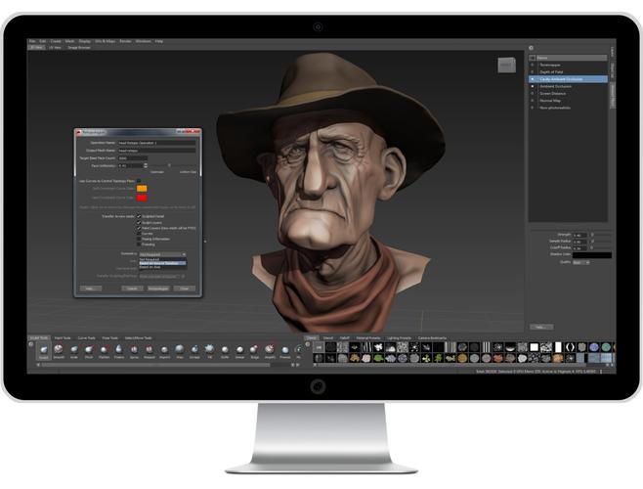
Task: Open the sculpt tools tray options menu icon
Action: pyautogui.click(x=31, y=344)
